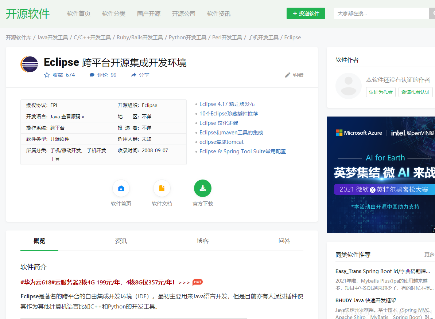The image size is (435, 319).
Task: Open 软件文档 document icon button
Action: (x=162, y=189)
